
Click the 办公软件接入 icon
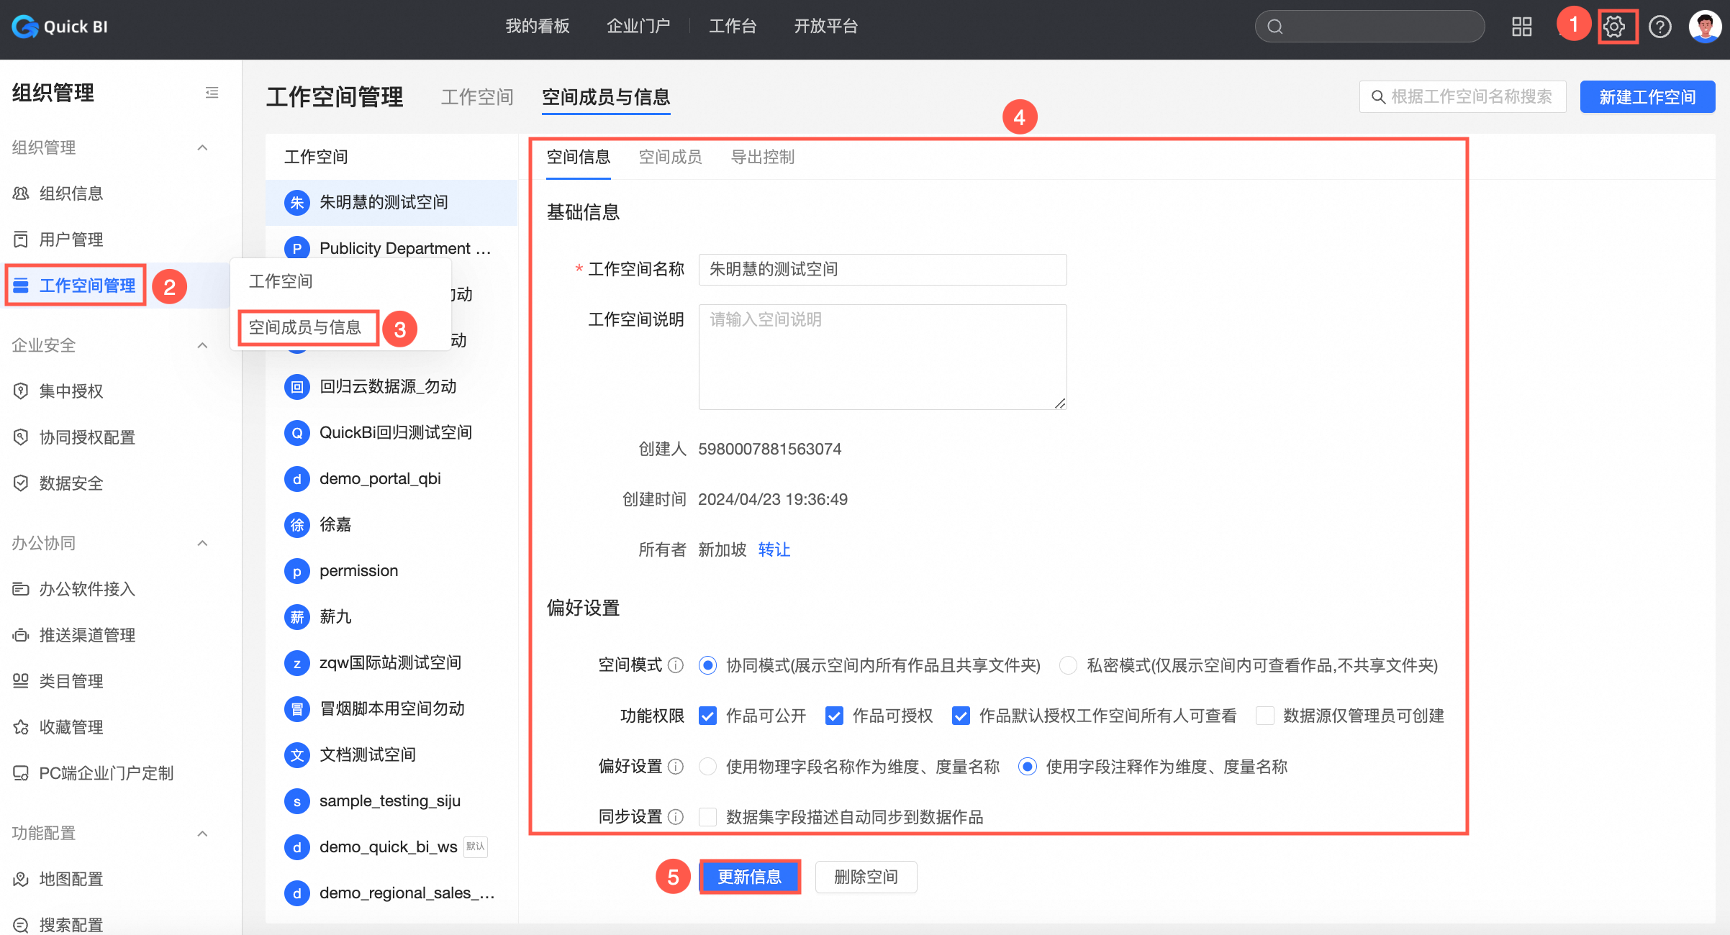pyautogui.click(x=21, y=589)
